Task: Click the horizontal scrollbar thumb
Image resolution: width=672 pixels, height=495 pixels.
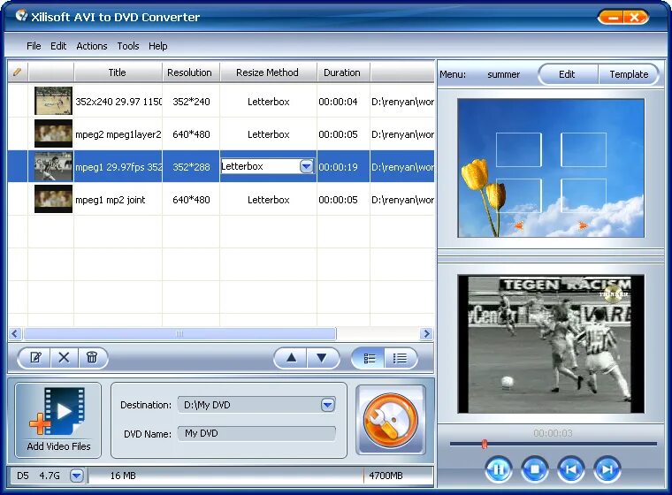Action: [179, 333]
